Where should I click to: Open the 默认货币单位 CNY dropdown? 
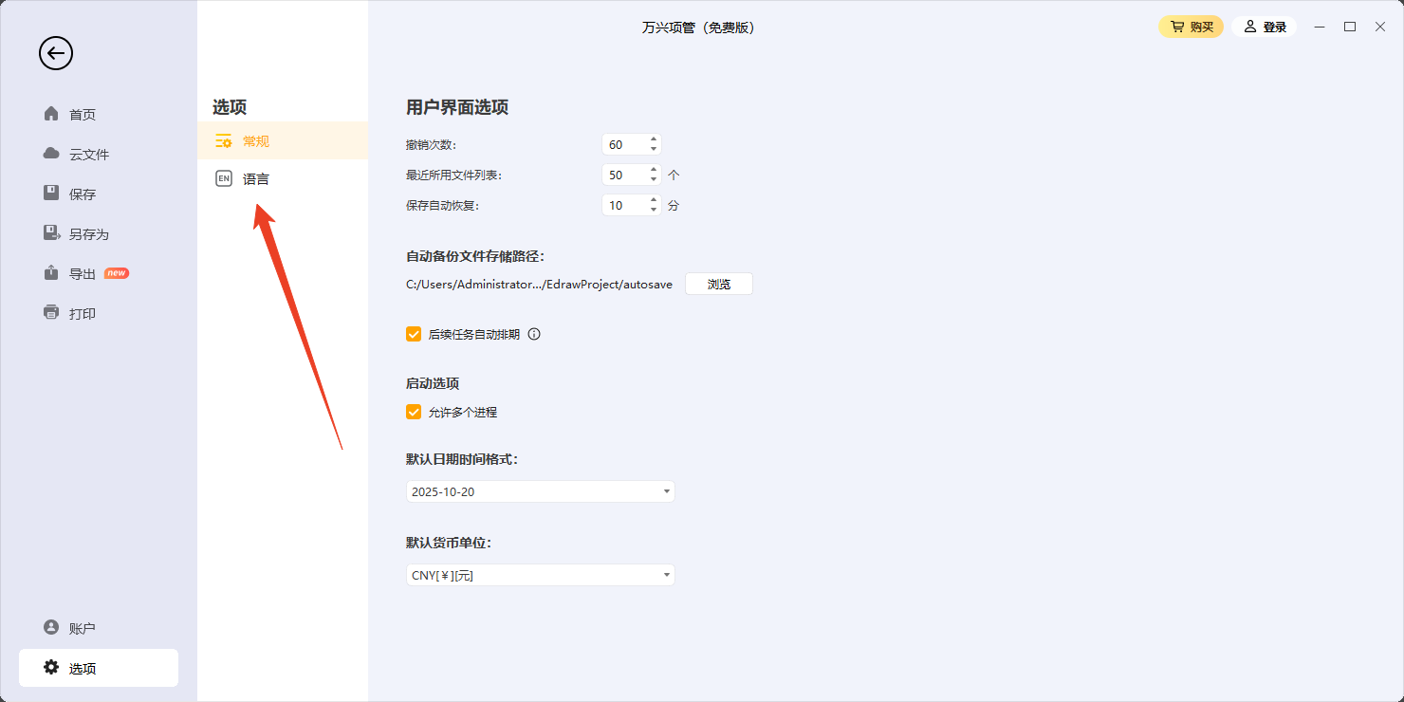tap(540, 575)
